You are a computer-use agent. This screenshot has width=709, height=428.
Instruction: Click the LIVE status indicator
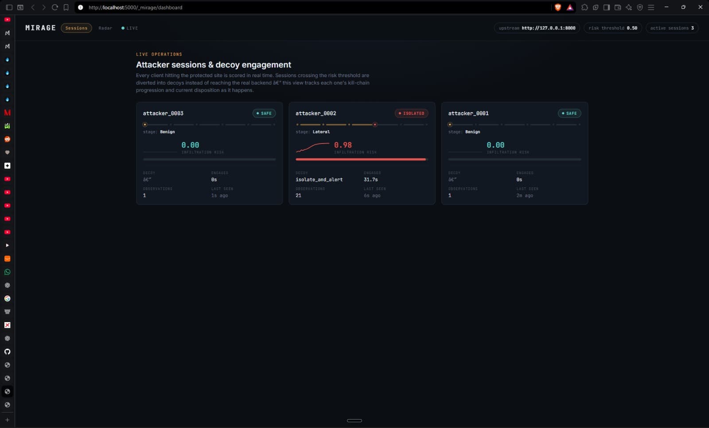pyautogui.click(x=129, y=28)
